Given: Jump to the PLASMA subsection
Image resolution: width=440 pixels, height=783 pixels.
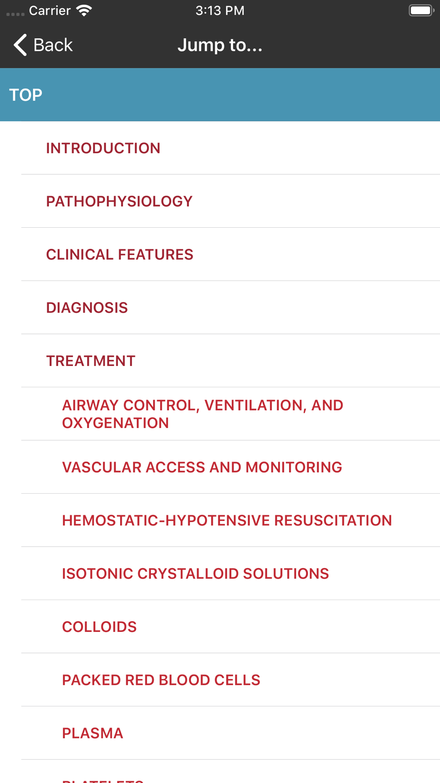Looking at the screenshot, I should tap(231, 733).
